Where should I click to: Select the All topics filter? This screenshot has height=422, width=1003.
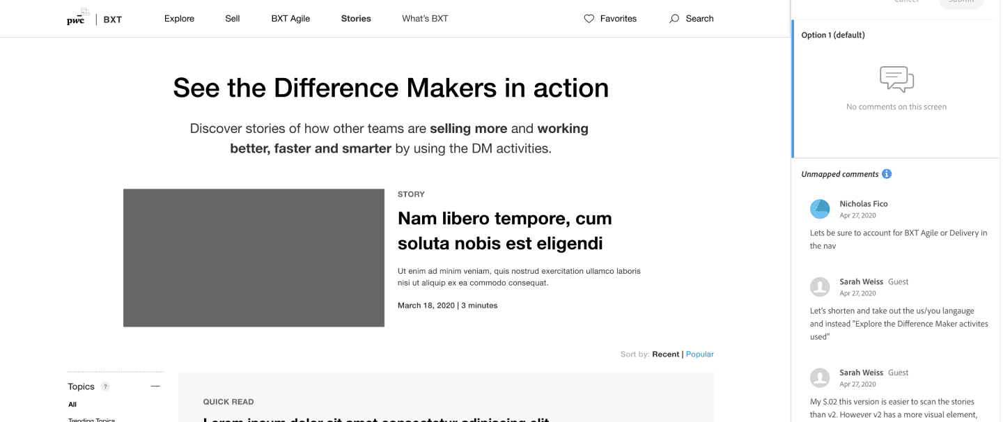[72, 405]
